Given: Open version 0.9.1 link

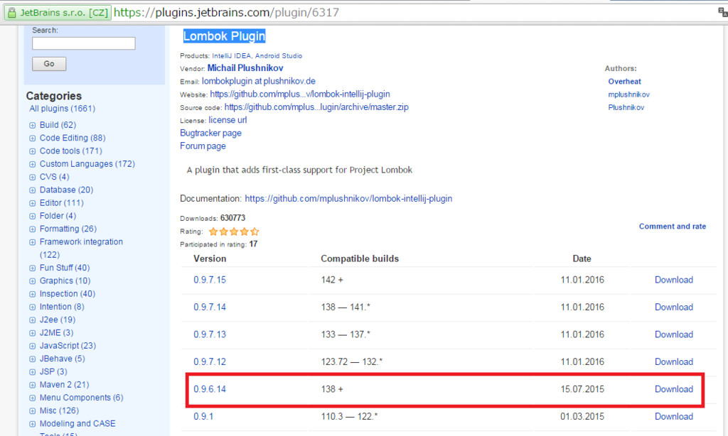Looking at the screenshot, I should click(x=203, y=417).
